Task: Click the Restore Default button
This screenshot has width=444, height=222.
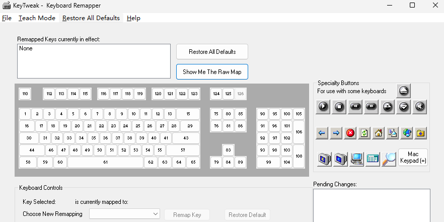Action: [247, 215]
